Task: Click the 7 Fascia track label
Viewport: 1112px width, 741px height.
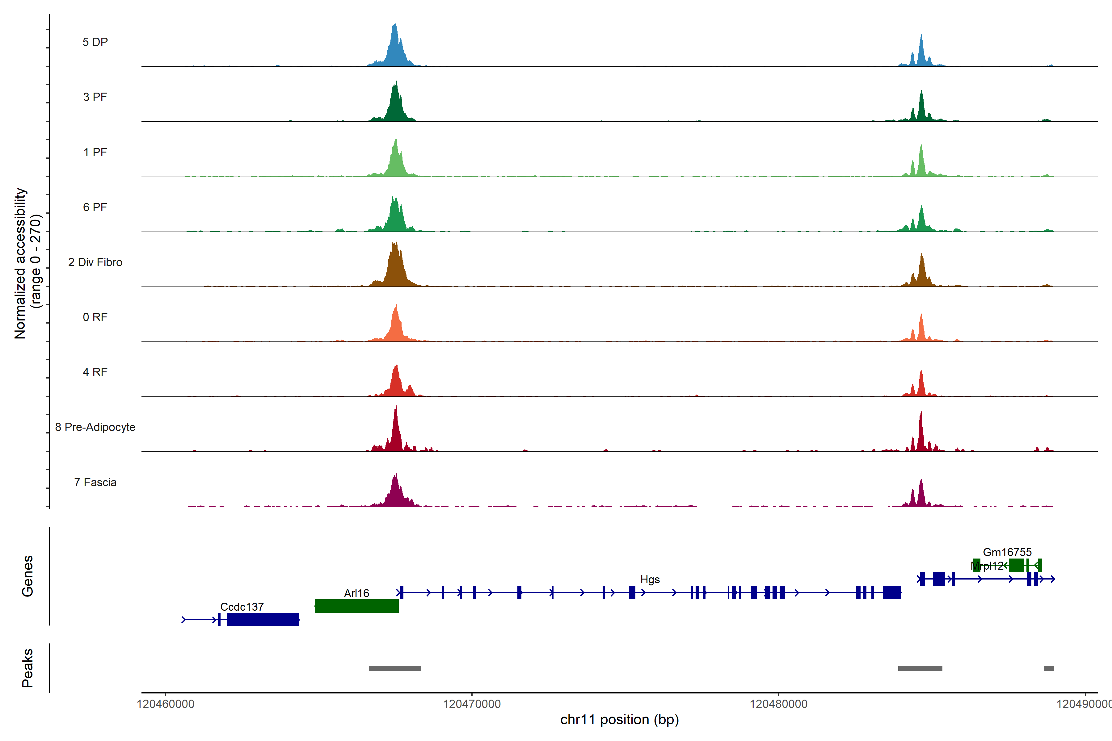Action: point(95,483)
